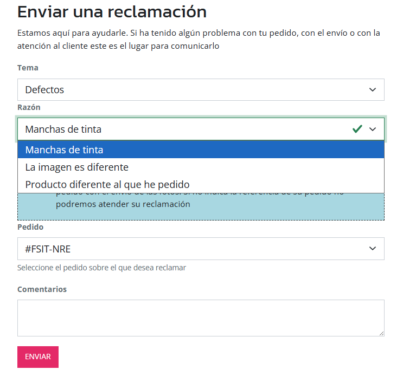This screenshot has width=403, height=376.
Task: Click the chevron arrow in the Tema field
Action: [x=373, y=89]
